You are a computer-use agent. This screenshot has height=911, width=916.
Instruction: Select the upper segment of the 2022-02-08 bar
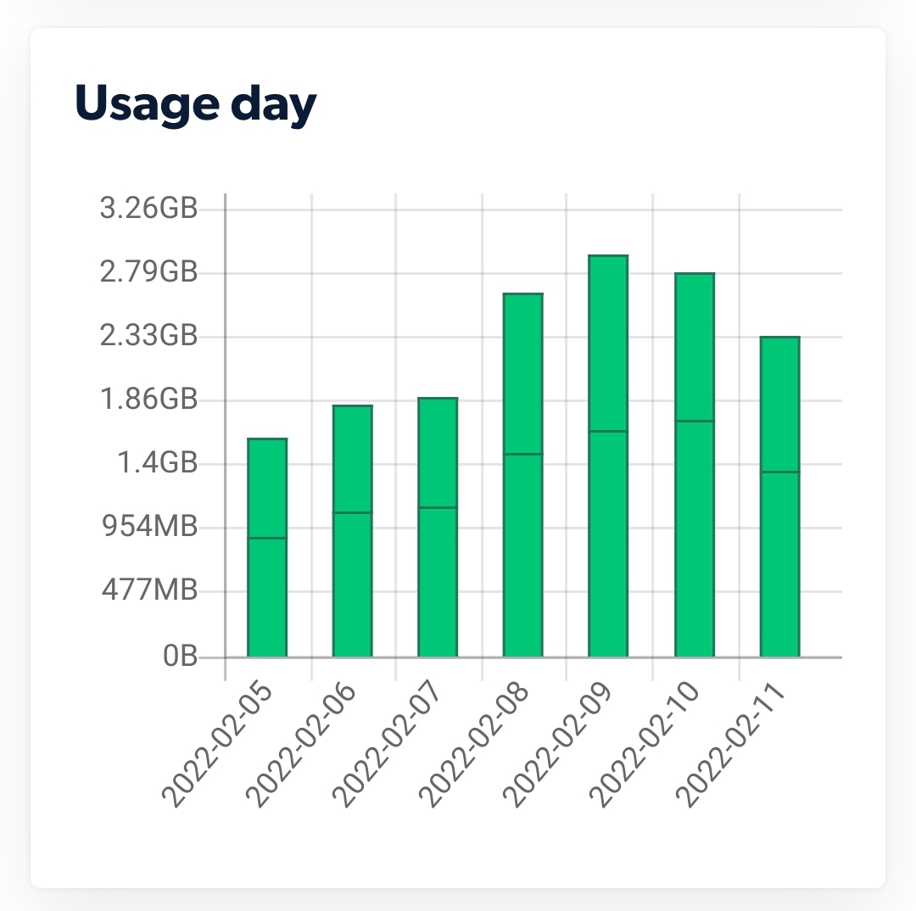pos(523,373)
